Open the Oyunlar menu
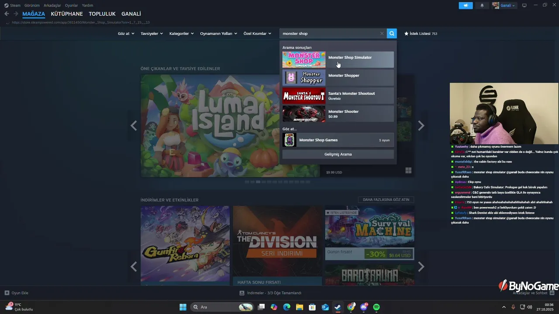Viewport: 559px width, 314px height. [72, 5]
